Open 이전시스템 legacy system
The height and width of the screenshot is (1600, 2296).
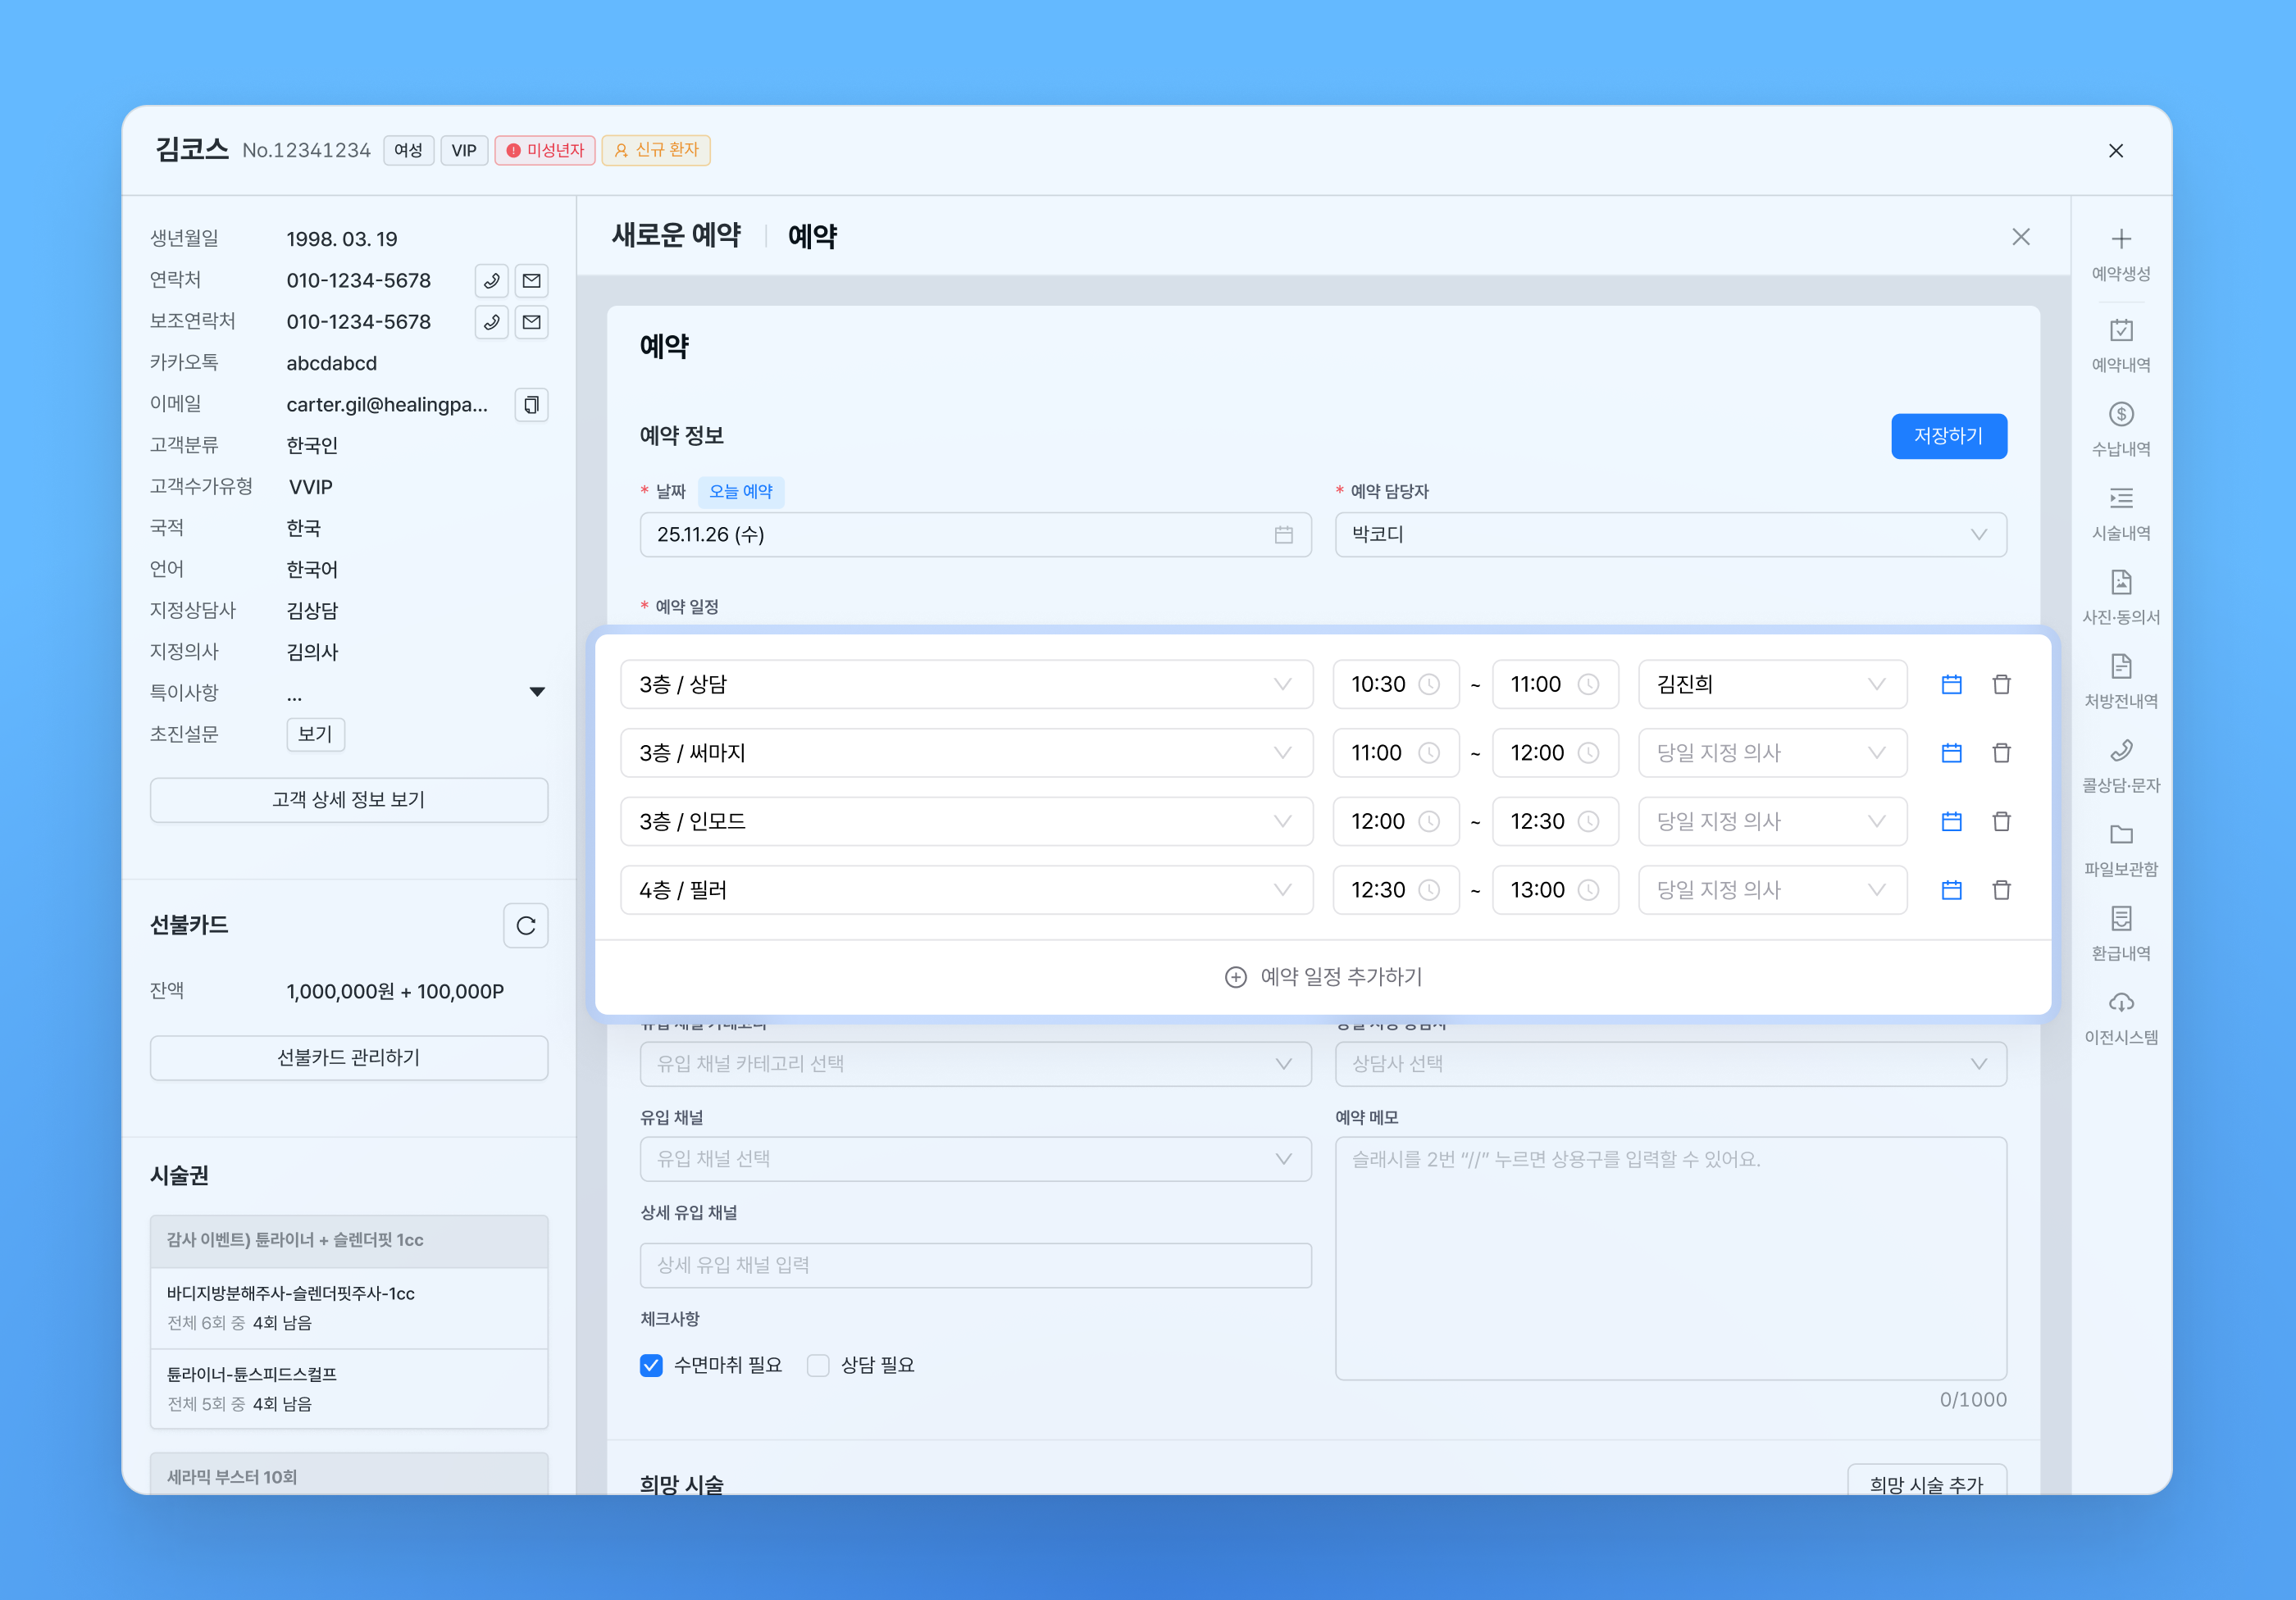point(2121,1017)
